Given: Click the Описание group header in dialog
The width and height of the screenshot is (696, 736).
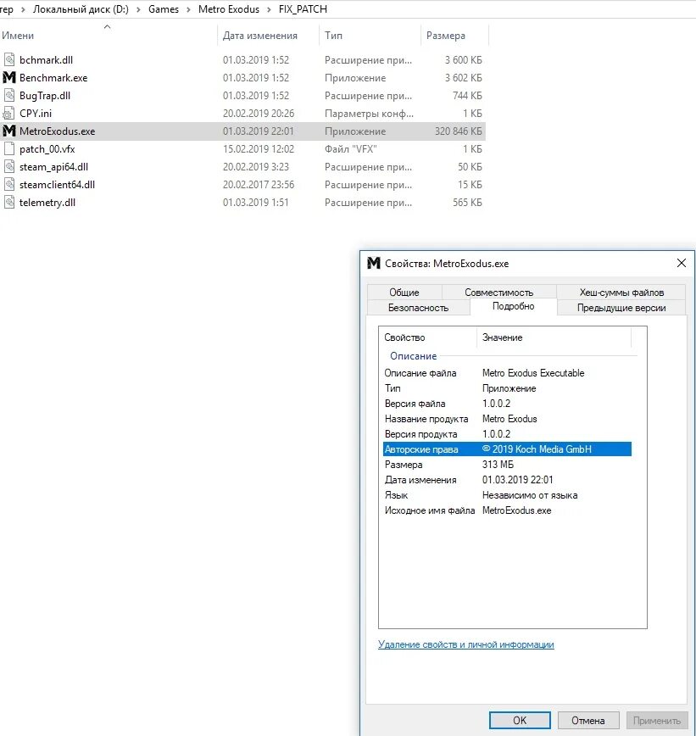Looking at the screenshot, I should (413, 356).
